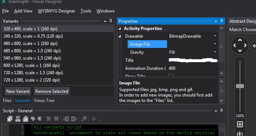The image size is (256, 136).
Task: Open the Drawable BitmapDrawable dropdown
Action: (x=215, y=36)
